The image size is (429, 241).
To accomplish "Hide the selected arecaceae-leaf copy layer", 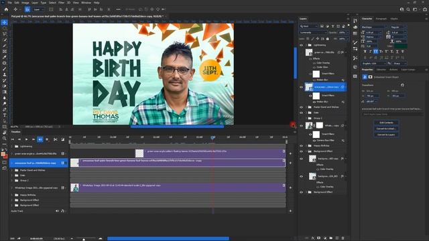I will 301,87.
